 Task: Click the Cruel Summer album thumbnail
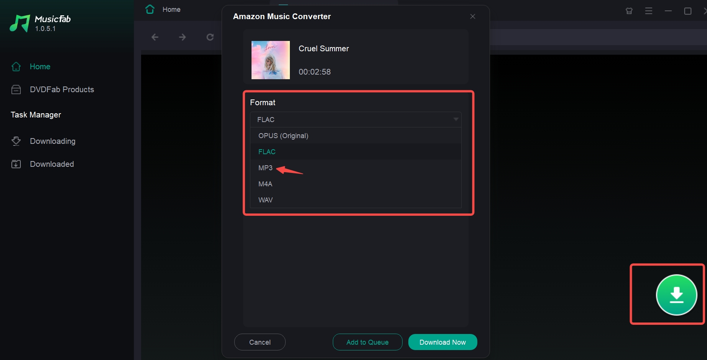(x=271, y=60)
